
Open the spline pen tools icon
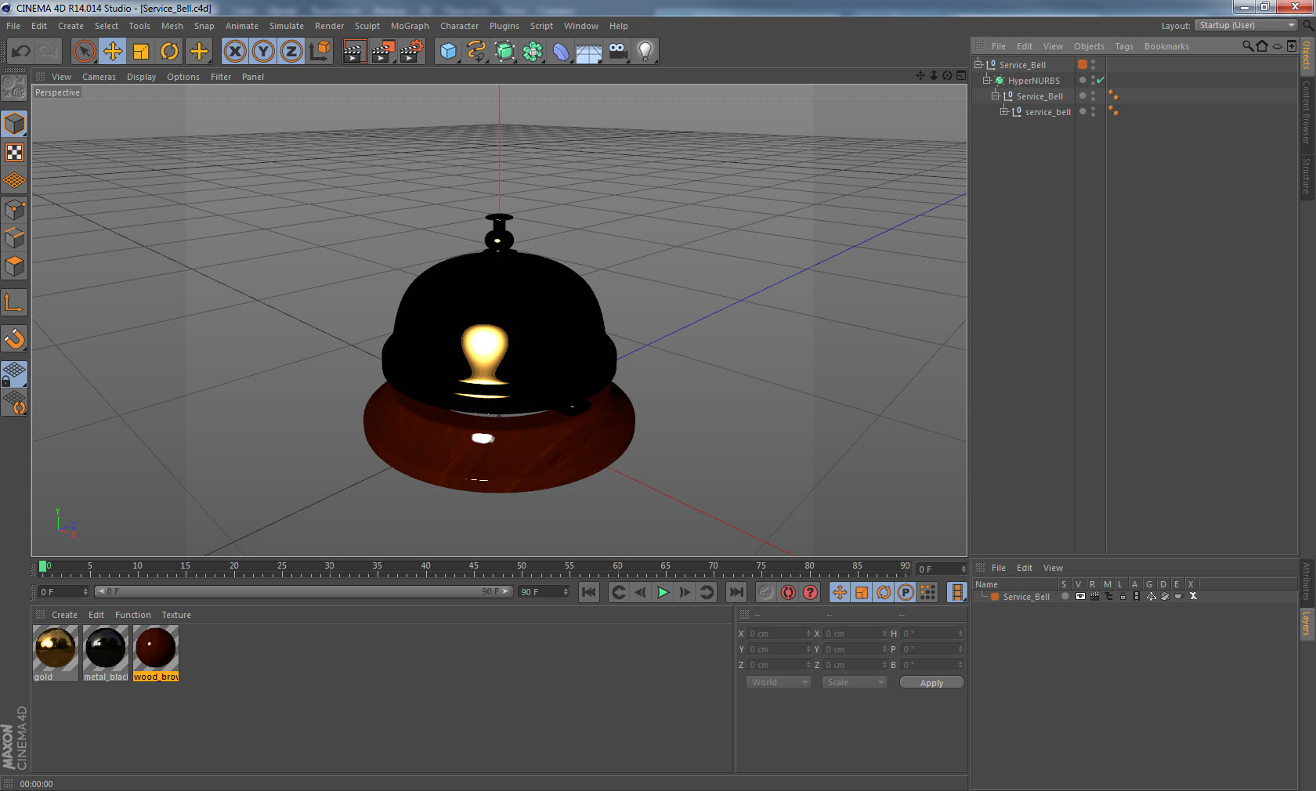click(x=476, y=52)
